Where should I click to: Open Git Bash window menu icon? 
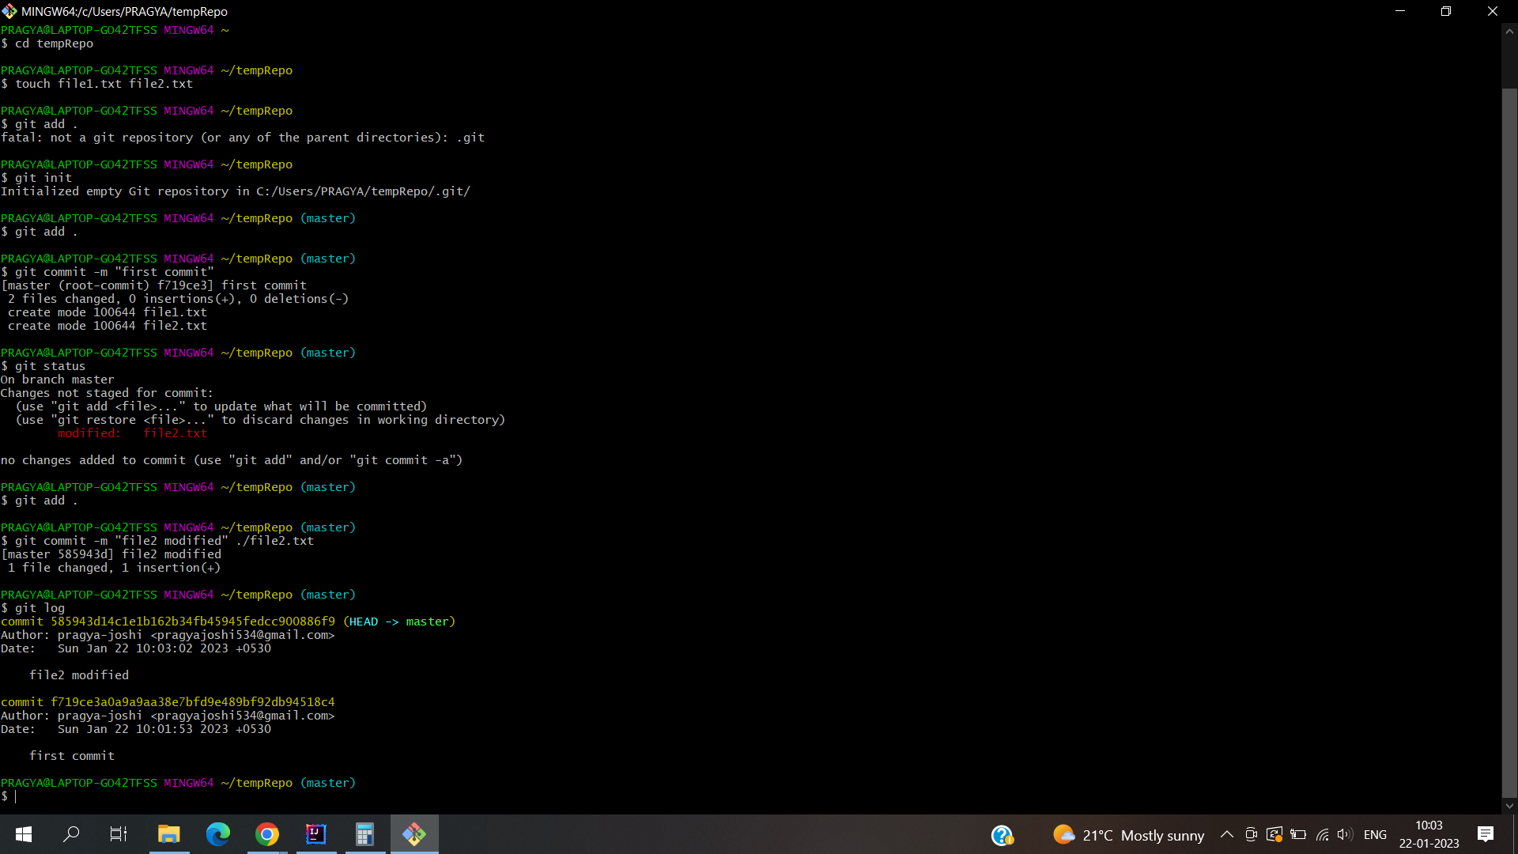tap(9, 11)
